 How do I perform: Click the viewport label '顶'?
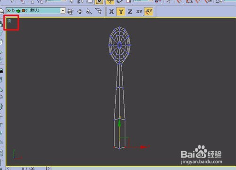9,21
